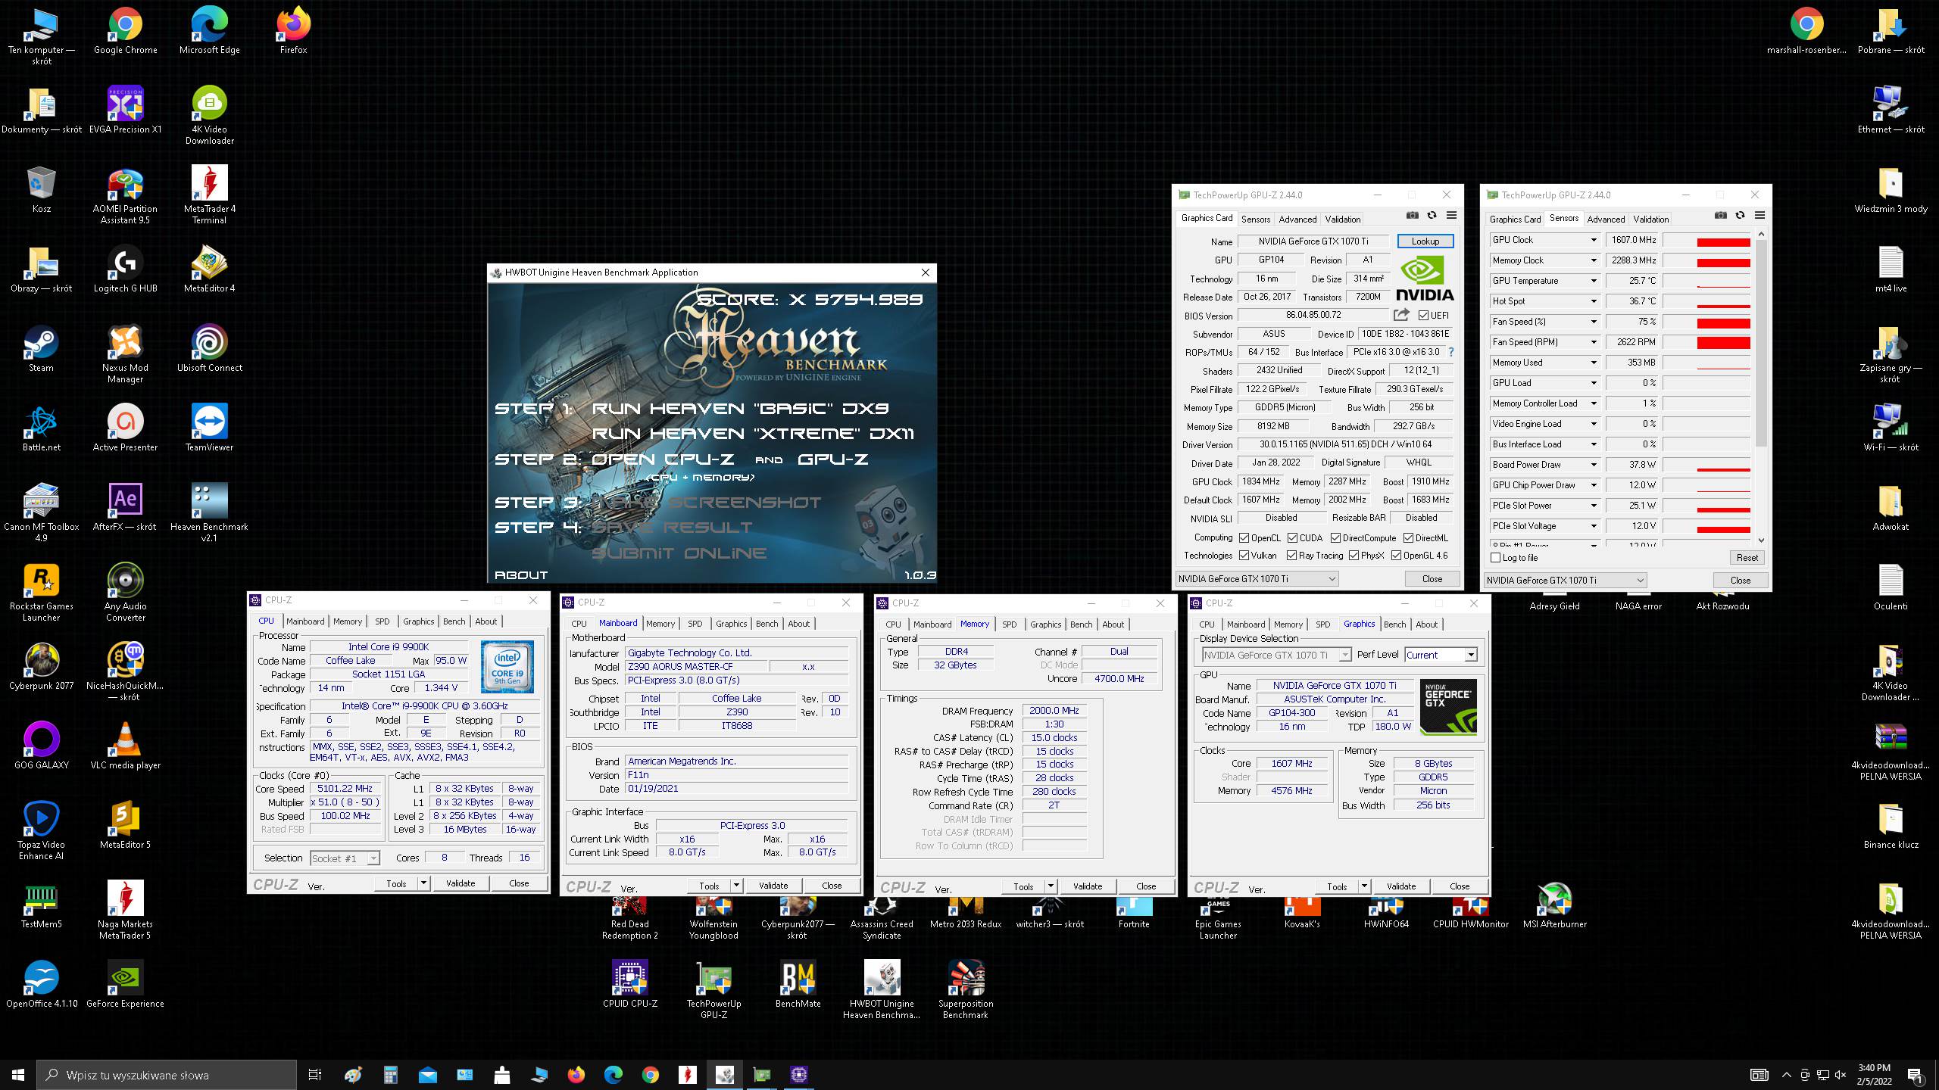Open hamburger menu in GPU-Z Sensors window
The image size is (1939, 1090).
(x=1759, y=216)
